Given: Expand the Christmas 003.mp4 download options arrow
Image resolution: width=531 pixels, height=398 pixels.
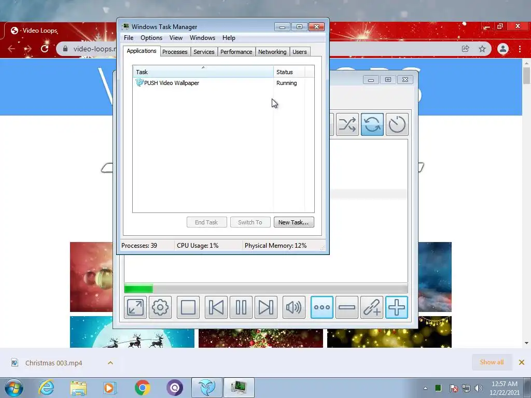Looking at the screenshot, I should (110, 363).
